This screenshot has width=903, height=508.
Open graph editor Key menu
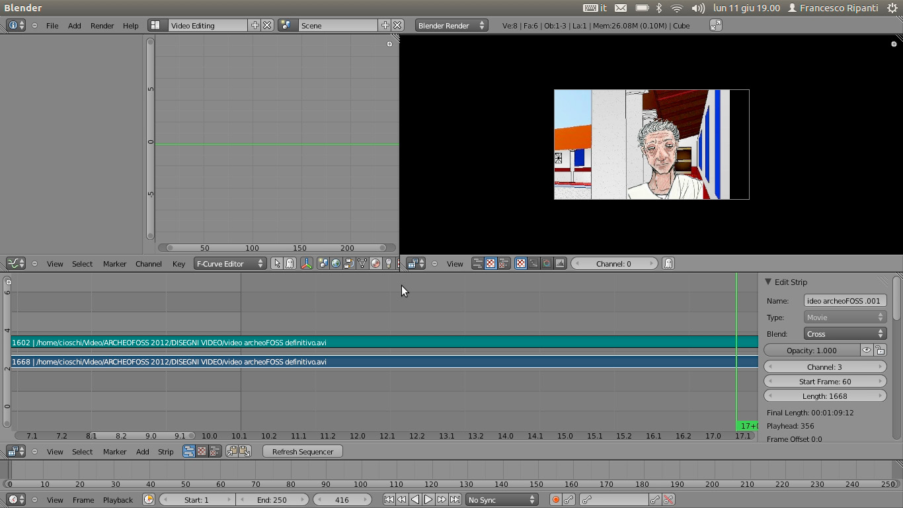click(x=178, y=264)
